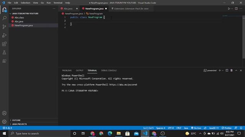Open Explorer Views and More Actions ellipsis
Screen dimensions: 245x137
coord(54,9)
